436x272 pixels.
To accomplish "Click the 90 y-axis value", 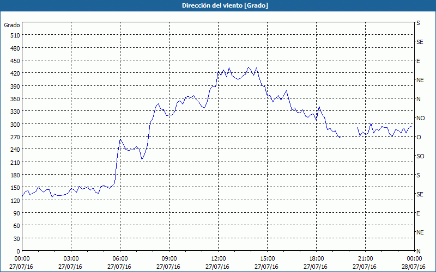I will [x=17, y=213].
